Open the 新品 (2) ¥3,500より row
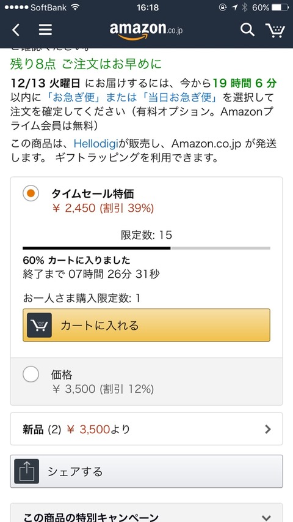 [146, 429]
